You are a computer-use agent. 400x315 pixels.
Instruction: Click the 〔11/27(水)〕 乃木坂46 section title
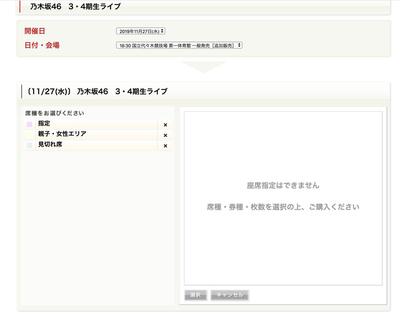97,91
